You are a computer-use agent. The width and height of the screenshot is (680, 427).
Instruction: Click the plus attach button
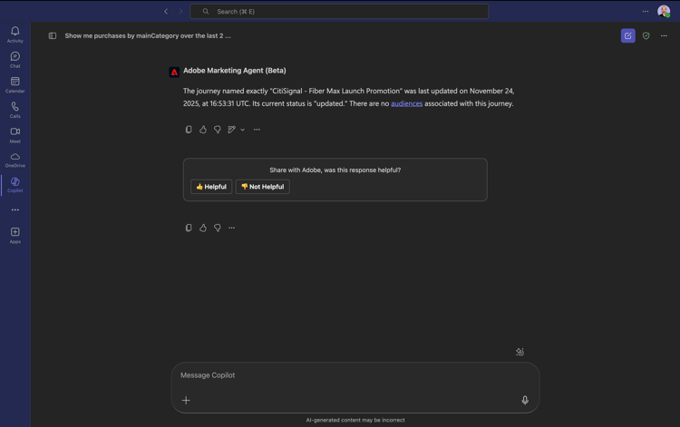pos(186,400)
